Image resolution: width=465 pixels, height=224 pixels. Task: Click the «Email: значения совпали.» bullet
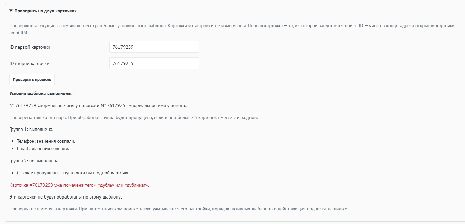[43, 148]
